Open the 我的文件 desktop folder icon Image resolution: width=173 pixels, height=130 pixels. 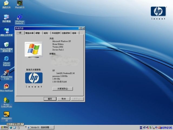click(x=6, y=4)
